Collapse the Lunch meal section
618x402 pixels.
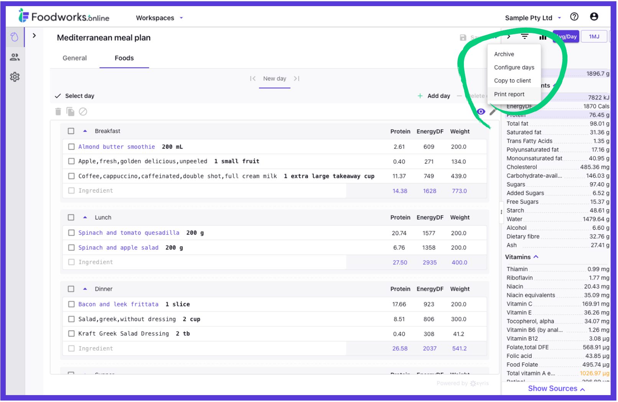(x=85, y=217)
